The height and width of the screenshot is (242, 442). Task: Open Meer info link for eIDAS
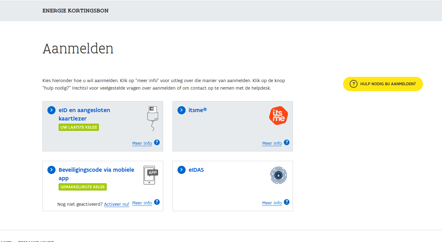tap(272, 203)
